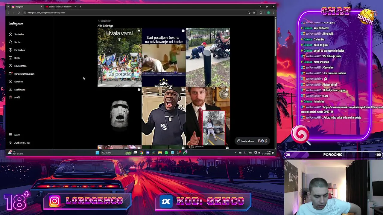The height and width of the screenshot is (215, 383).
Task: Open Nachrichten messenger icon in sidebar
Action: pyautogui.click(x=10, y=66)
